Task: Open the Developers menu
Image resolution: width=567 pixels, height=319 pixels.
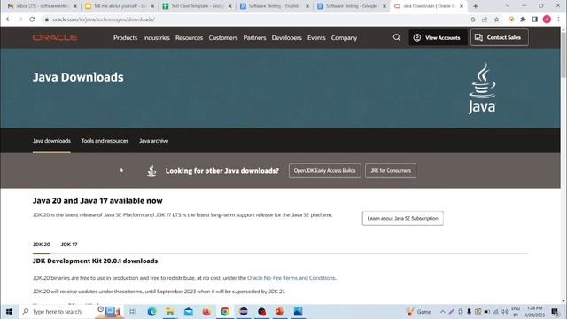Action: [287, 37]
